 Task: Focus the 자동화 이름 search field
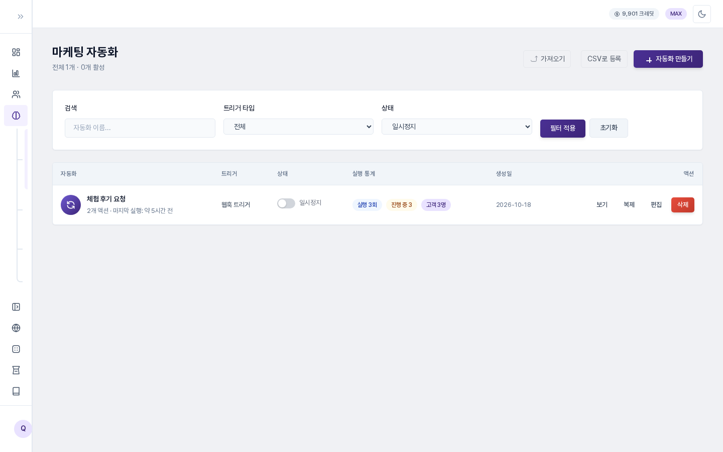140,128
